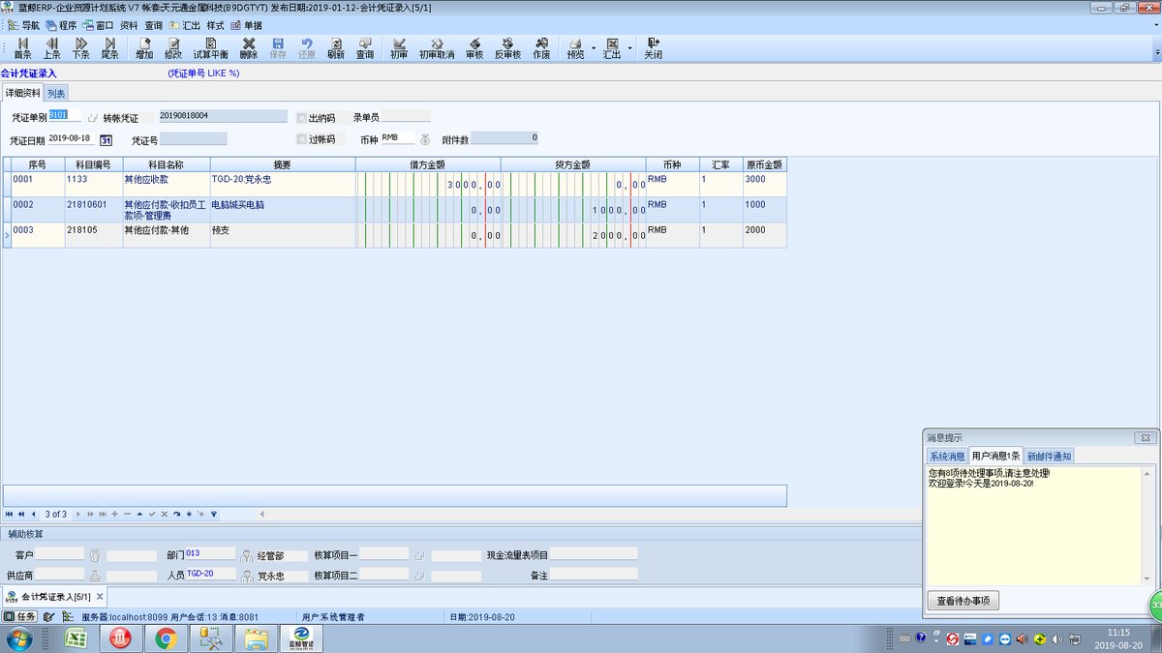The image size is (1162, 653).
Task: Click the 凭证号 input field
Action: pyautogui.click(x=194, y=139)
